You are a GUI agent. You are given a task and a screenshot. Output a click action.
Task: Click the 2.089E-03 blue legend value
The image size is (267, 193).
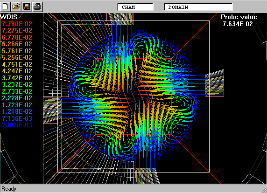coord(17,125)
